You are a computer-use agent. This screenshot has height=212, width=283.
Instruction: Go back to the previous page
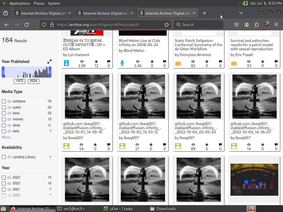(x=7, y=25)
